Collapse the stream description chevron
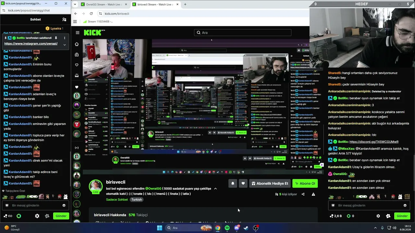 pyautogui.click(x=215, y=189)
